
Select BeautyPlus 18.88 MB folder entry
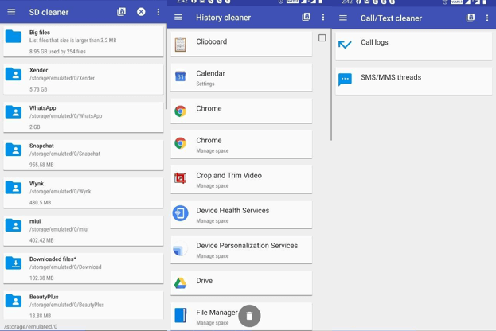pyautogui.click(x=84, y=305)
